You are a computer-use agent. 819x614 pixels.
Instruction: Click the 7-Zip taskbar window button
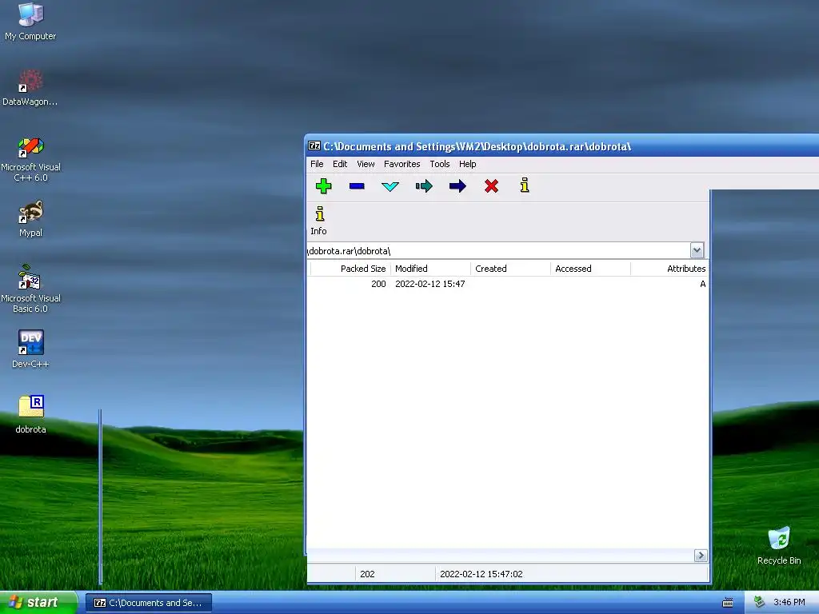(x=149, y=603)
